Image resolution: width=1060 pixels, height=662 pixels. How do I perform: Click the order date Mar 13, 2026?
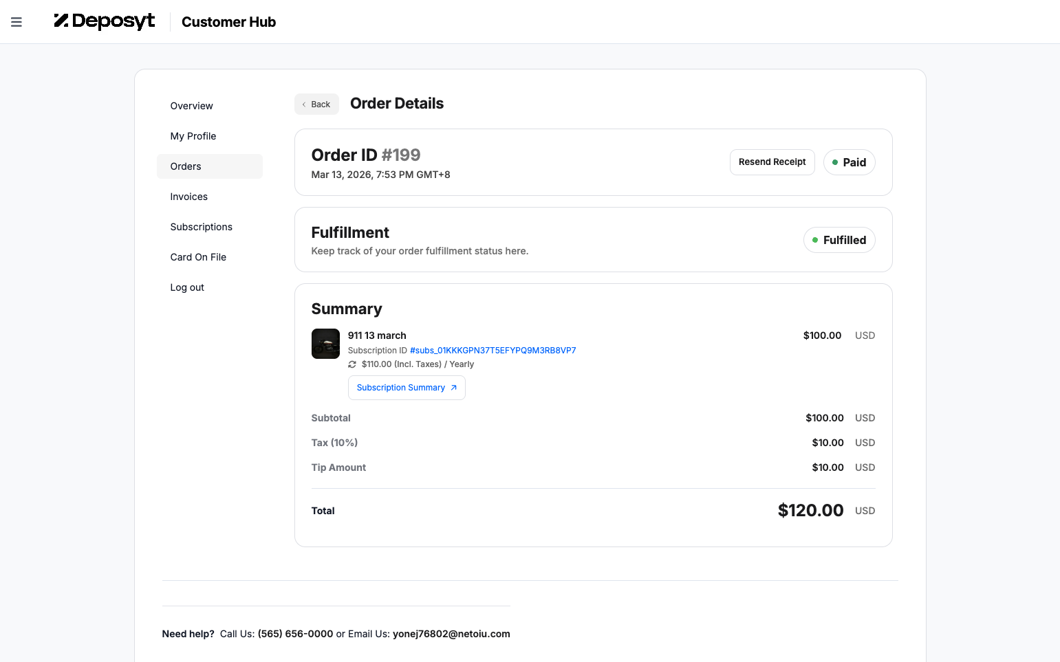click(380, 175)
